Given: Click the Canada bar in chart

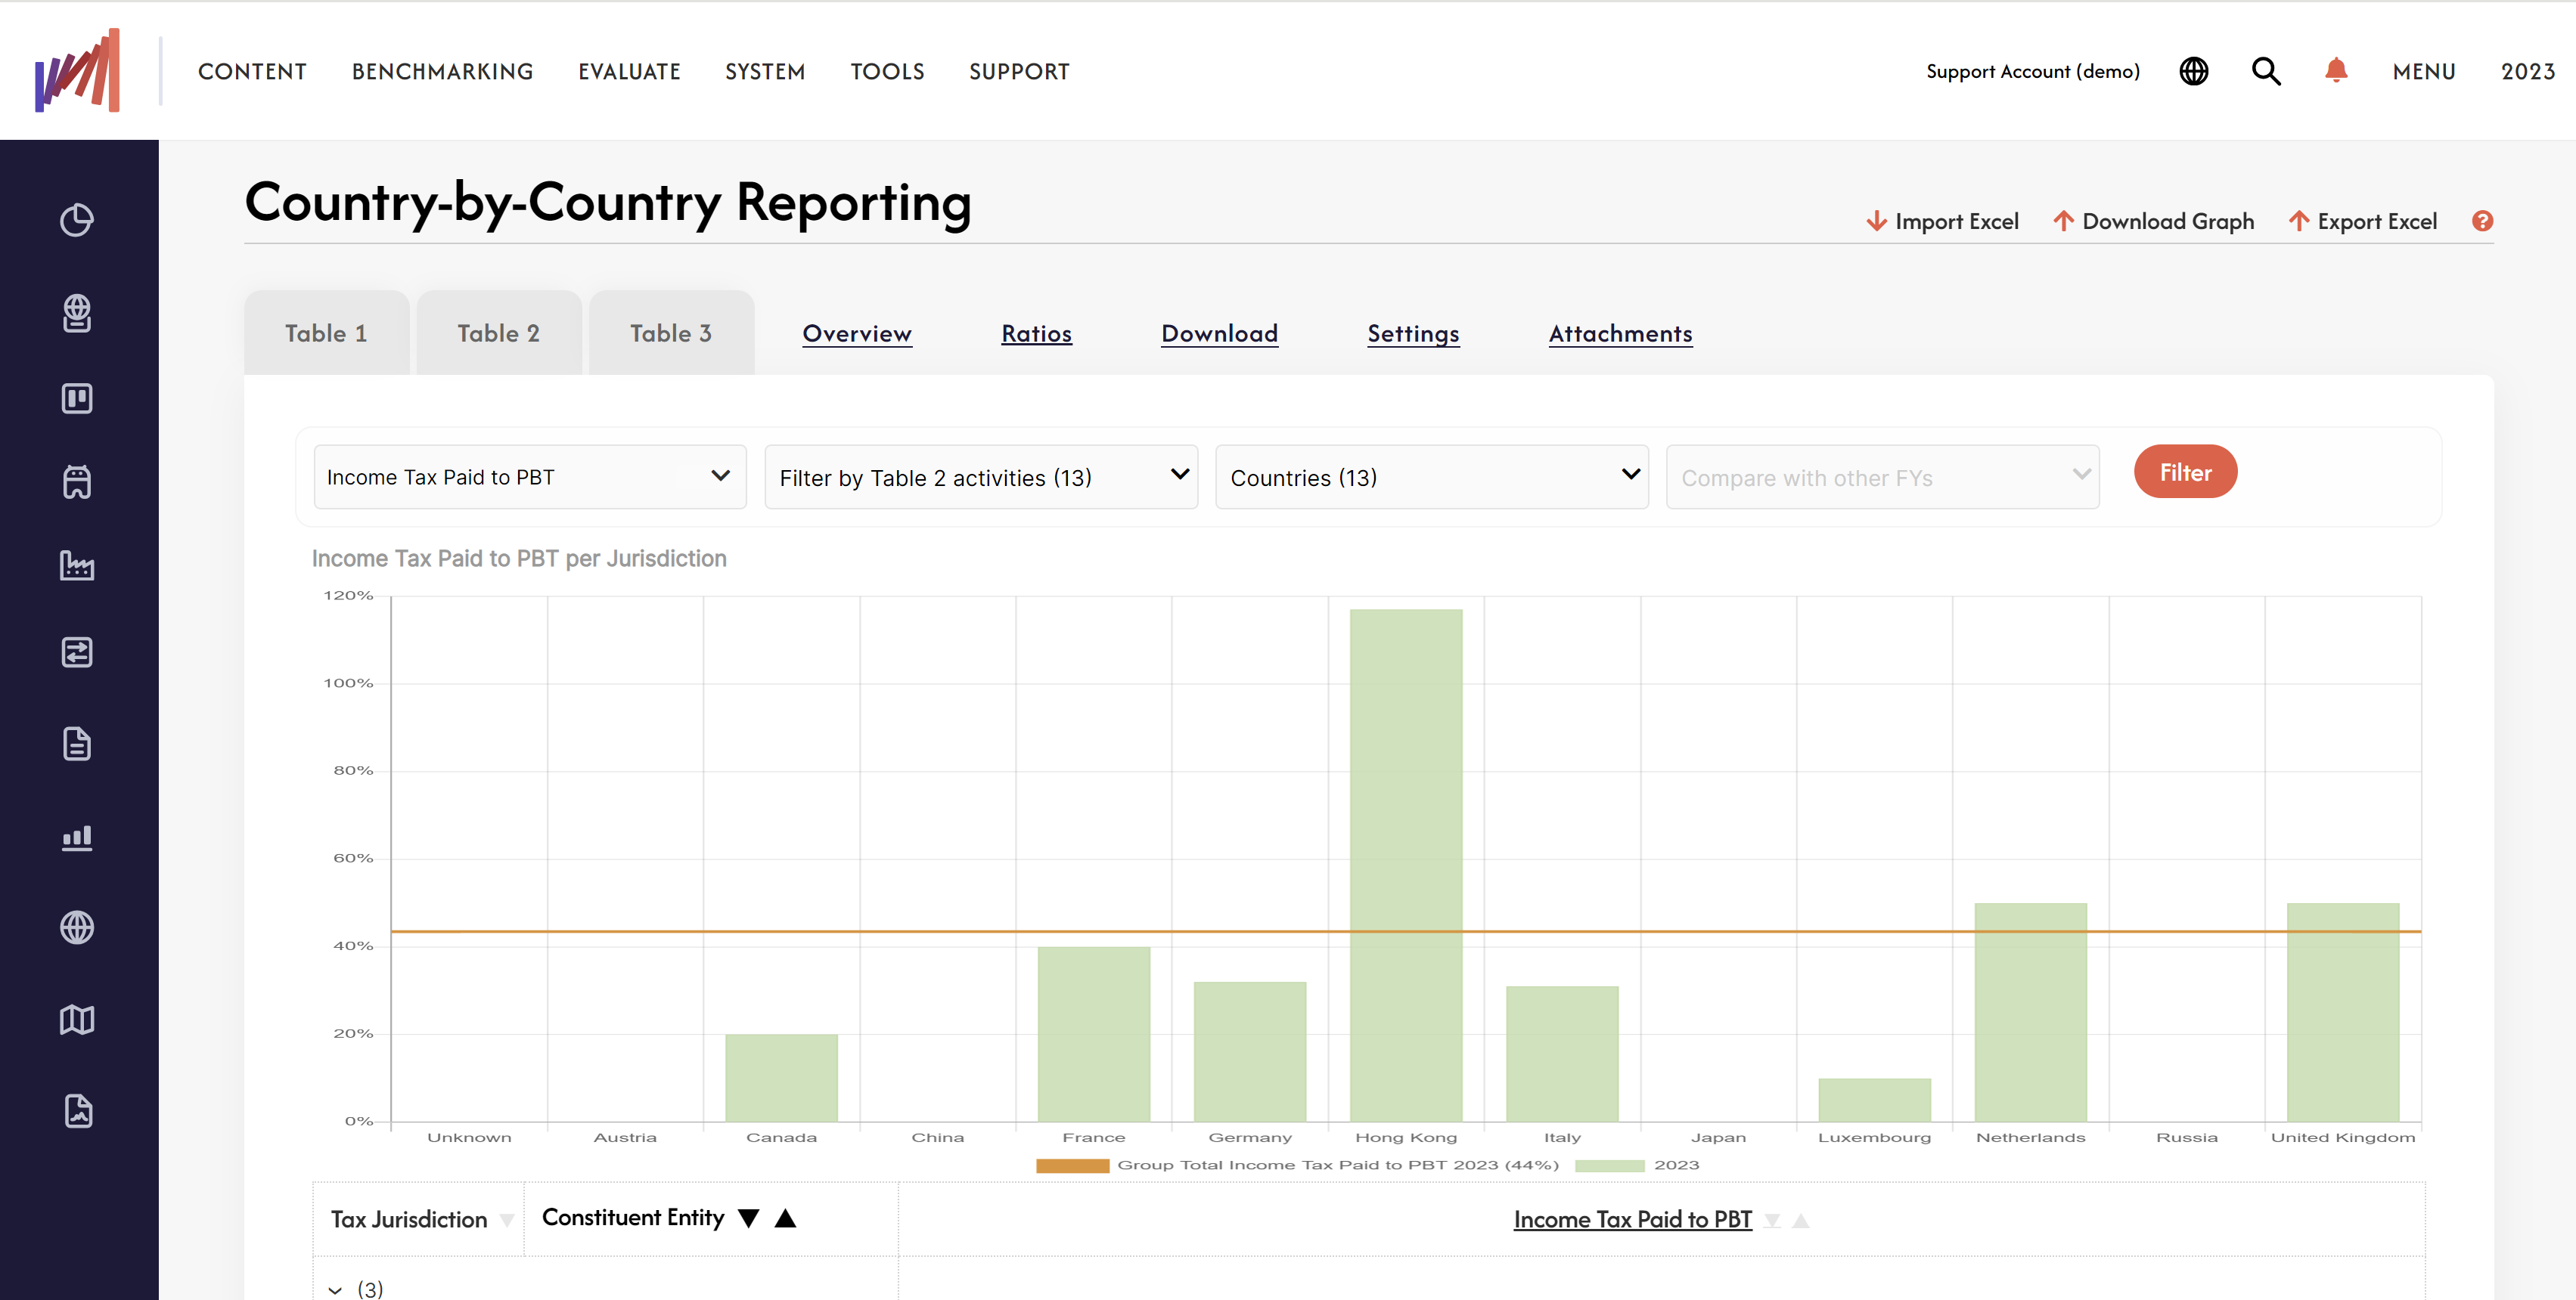Looking at the screenshot, I should point(781,1077).
